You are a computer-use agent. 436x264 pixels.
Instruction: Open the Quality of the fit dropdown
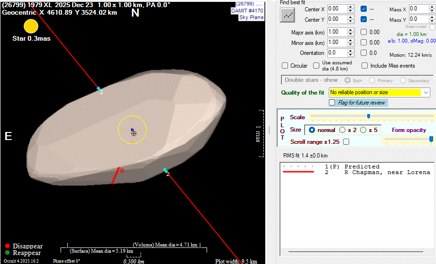pyautogui.click(x=425, y=93)
